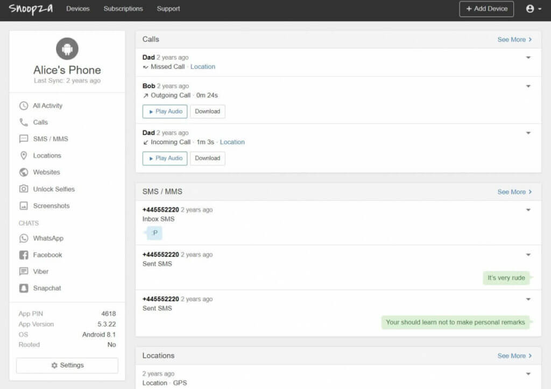Play Audio for Dad's incoming call
The width and height of the screenshot is (551, 389).
click(165, 158)
